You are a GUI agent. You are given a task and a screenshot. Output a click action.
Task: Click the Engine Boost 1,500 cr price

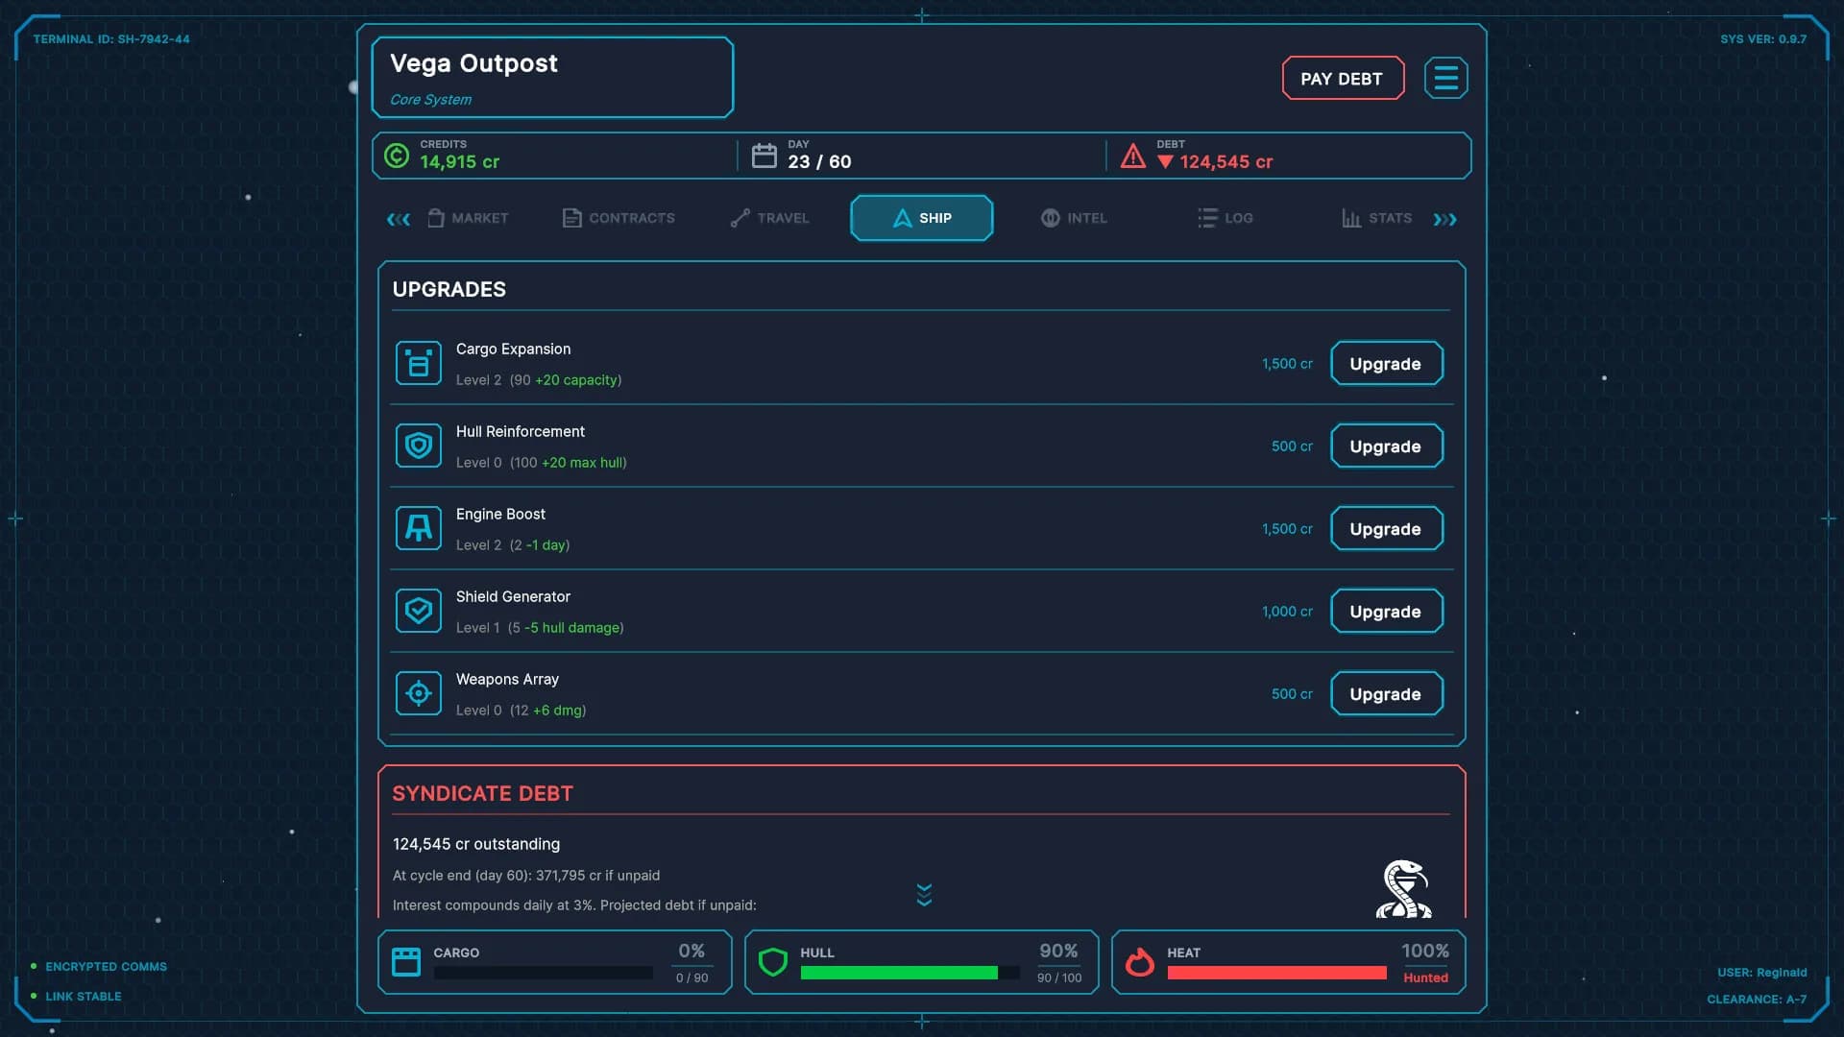(1287, 529)
